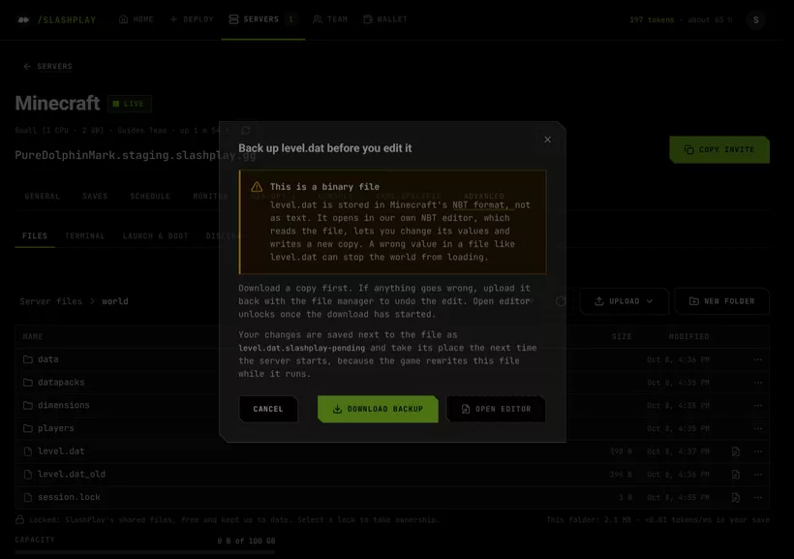Image resolution: width=794 pixels, height=559 pixels.
Task: Go to the Home nav item
Action: (137, 19)
